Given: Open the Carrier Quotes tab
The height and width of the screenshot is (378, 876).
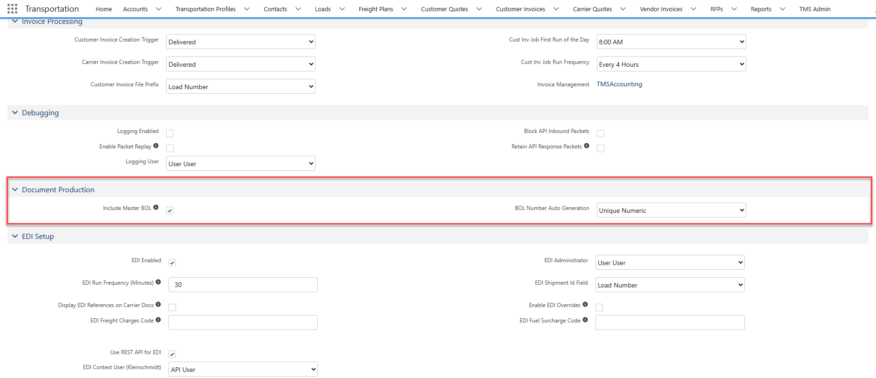Looking at the screenshot, I should pyautogui.click(x=592, y=9).
